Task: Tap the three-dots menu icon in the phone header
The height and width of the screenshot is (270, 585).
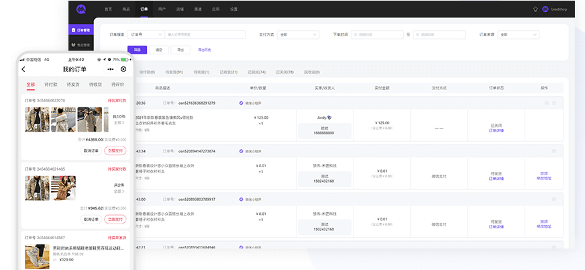Action: [x=110, y=69]
